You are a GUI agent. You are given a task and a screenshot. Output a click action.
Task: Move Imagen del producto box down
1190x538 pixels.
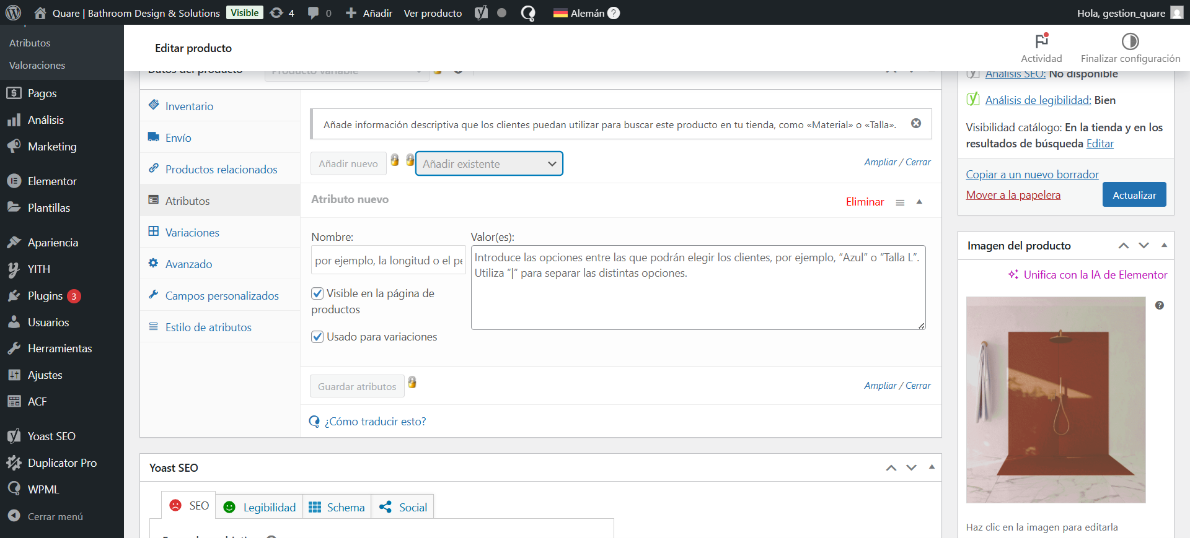(x=1144, y=246)
